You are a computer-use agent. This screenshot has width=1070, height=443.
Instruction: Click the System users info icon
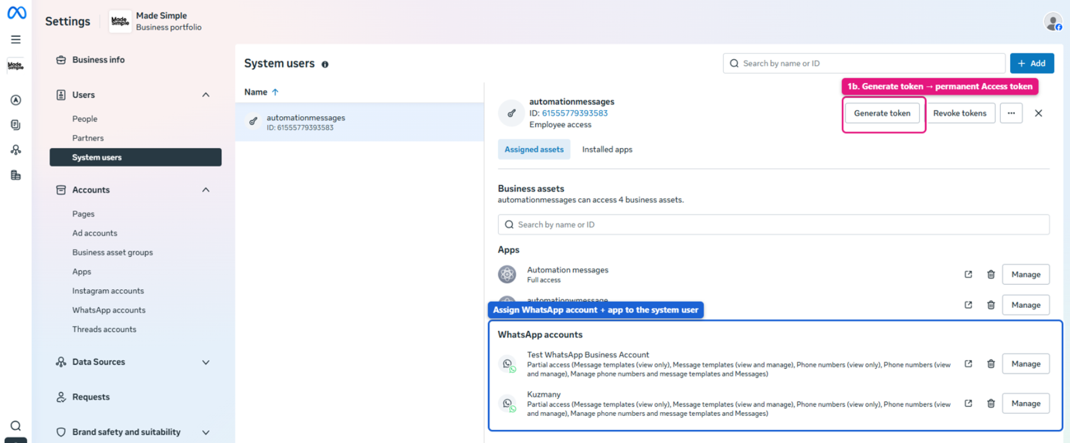(x=325, y=65)
